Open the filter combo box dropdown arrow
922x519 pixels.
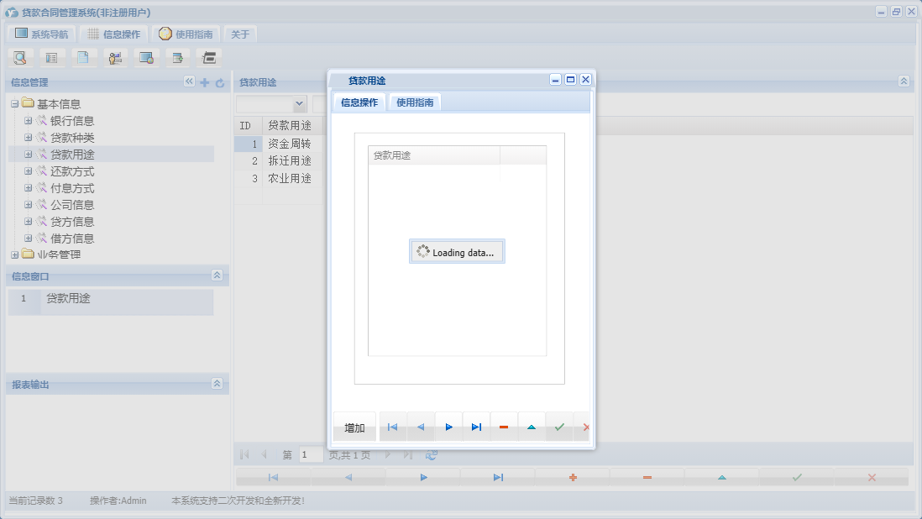click(x=299, y=103)
